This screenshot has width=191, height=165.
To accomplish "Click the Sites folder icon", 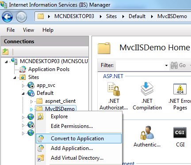I will pyautogui.click(x=23, y=77).
